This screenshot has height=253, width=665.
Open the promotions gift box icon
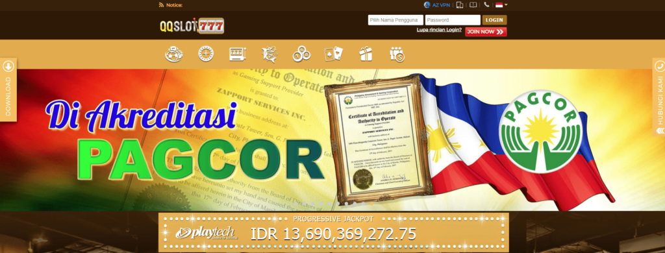coord(365,54)
